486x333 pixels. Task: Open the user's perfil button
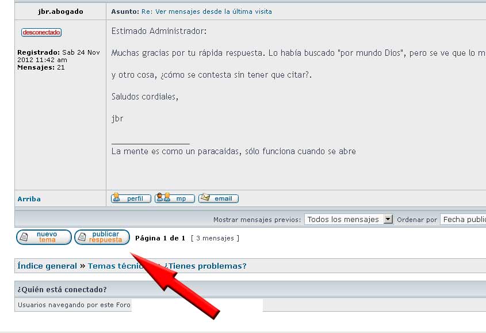pos(131,198)
